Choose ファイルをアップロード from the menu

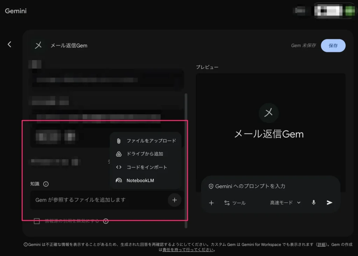point(146,141)
